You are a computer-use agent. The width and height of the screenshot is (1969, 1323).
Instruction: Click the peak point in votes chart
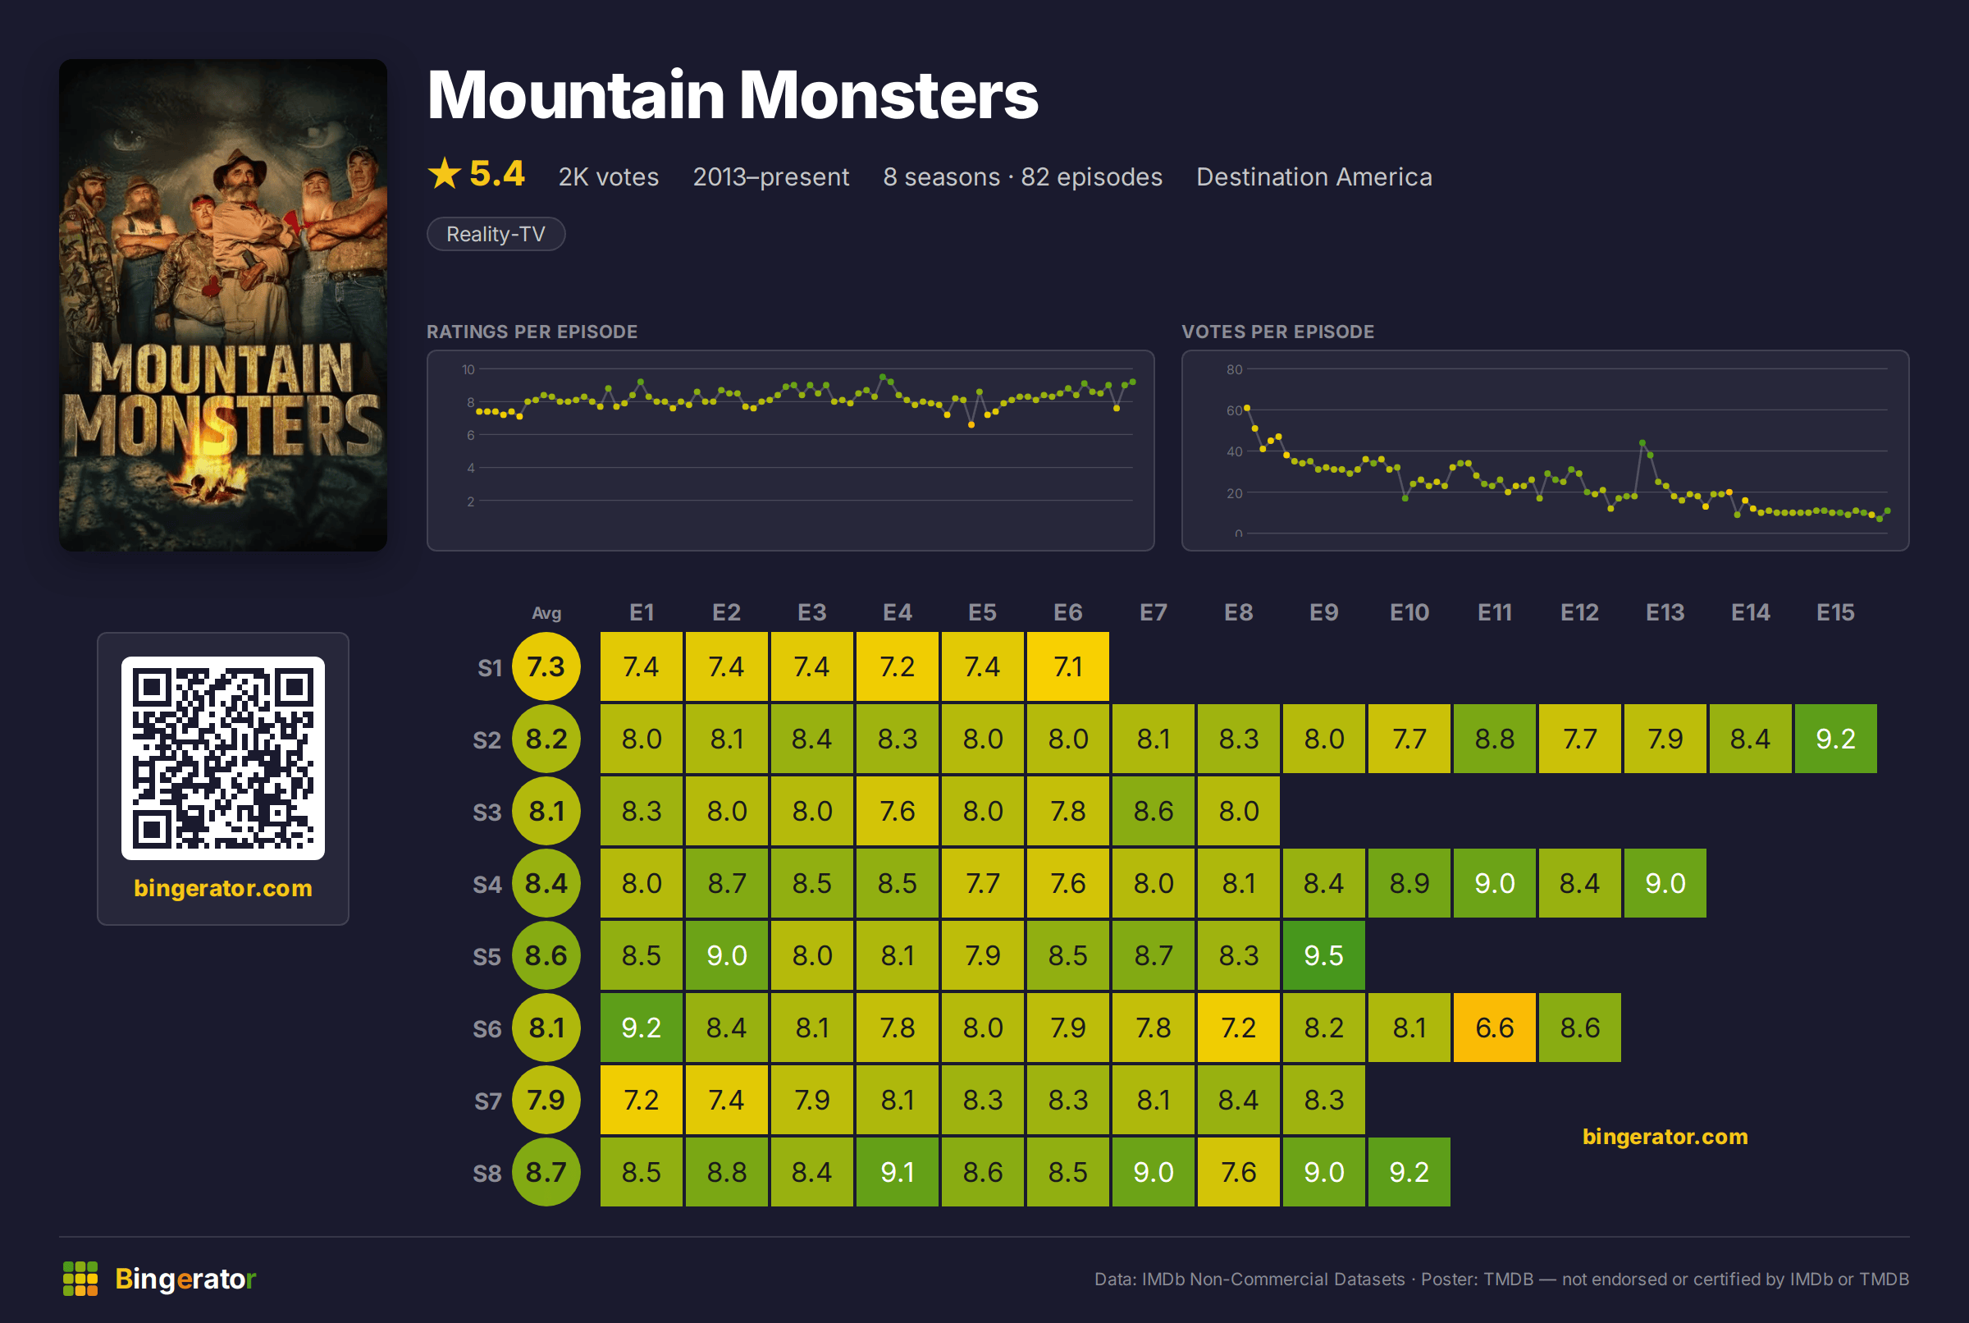[1247, 408]
